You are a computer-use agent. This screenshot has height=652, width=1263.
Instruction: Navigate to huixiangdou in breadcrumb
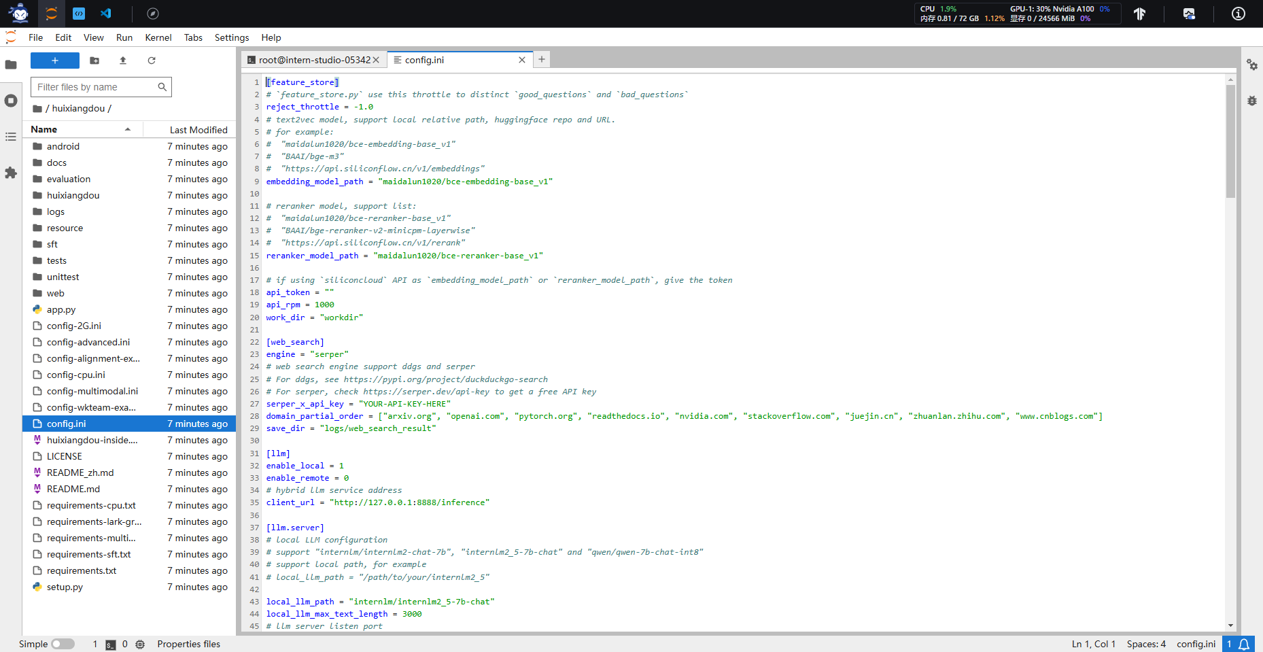(79, 109)
